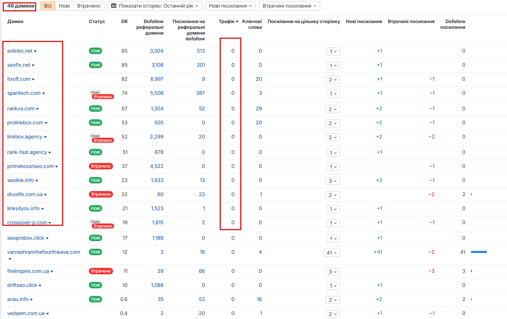
Task: Expand the caret next to divolife.com.ua
Action: tap(45, 195)
